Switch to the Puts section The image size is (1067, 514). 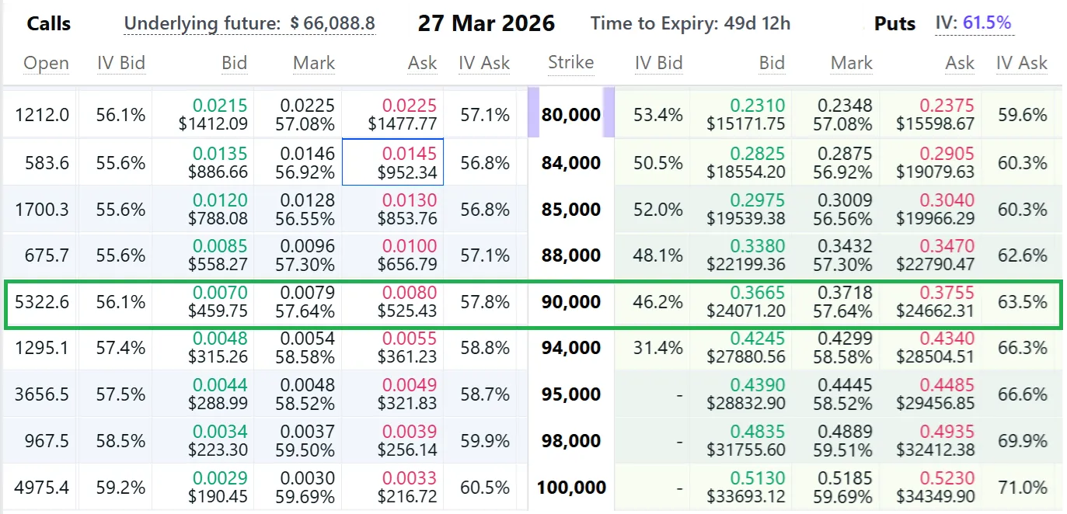click(x=894, y=23)
